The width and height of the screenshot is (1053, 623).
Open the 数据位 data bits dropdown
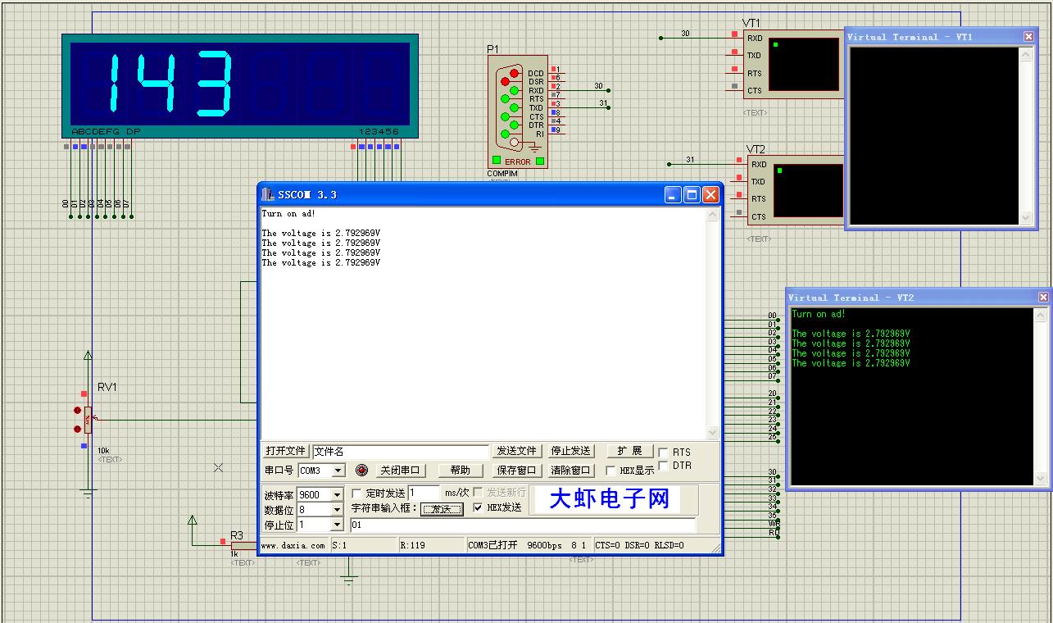point(337,510)
